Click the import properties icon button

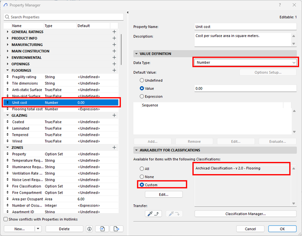point(102,229)
